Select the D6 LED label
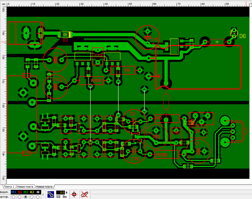This screenshot has height=199, width=252. tap(242, 36)
